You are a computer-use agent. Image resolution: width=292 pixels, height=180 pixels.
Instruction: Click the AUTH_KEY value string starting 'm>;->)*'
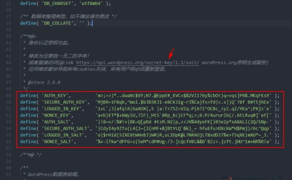pos(184,96)
